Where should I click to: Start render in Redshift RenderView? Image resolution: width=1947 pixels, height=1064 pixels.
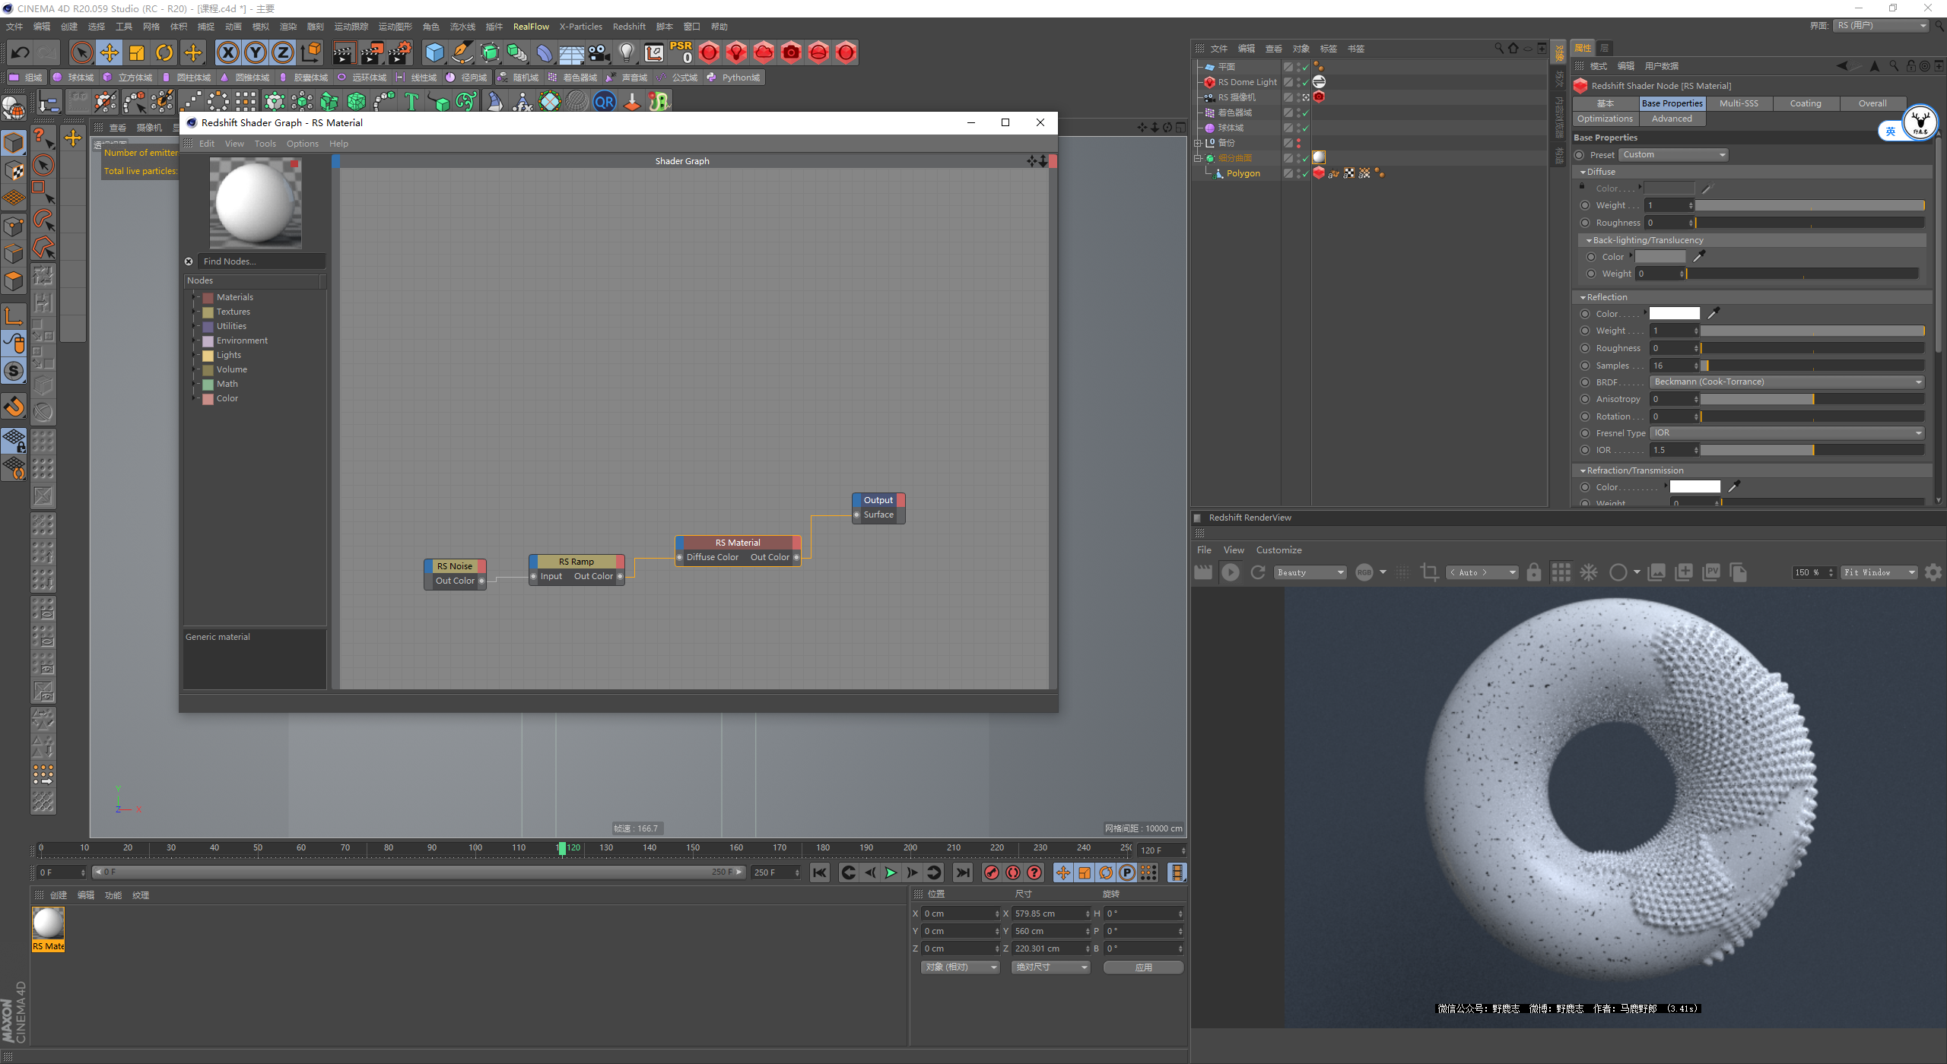pyautogui.click(x=1230, y=572)
